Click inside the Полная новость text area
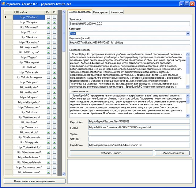Viewport: 196px width, 188px height. pos(127,106)
